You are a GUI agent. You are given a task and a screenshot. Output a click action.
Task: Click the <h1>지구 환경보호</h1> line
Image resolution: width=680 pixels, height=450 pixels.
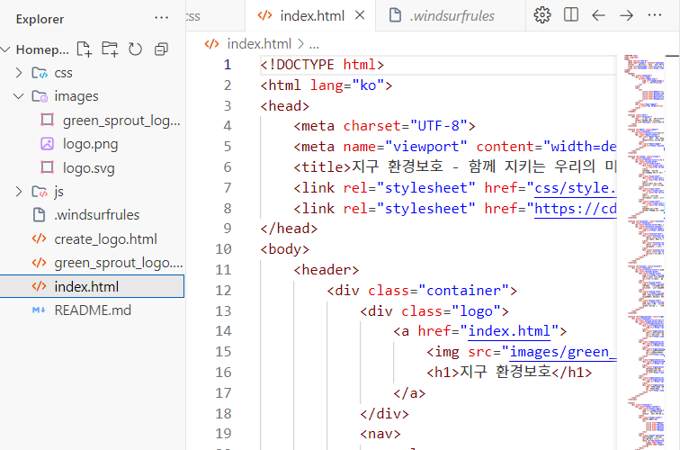pos(509,373)
